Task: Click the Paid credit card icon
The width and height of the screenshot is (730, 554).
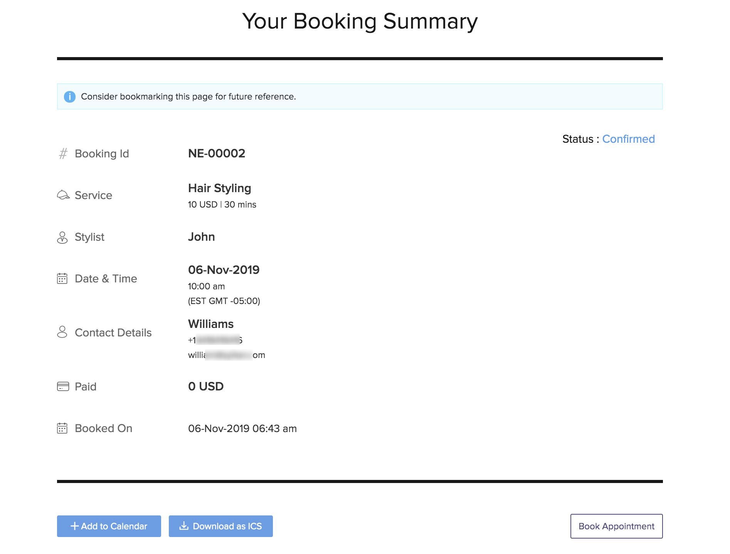Action: coord(63,386)
